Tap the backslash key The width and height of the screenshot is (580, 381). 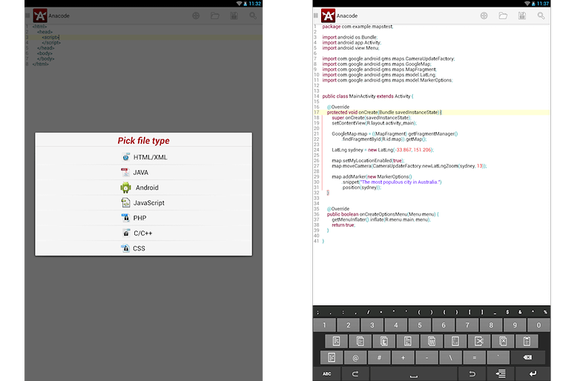(450, 357)
